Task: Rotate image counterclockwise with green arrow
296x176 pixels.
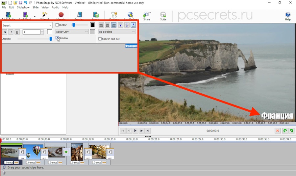Action: pos(285,131)
